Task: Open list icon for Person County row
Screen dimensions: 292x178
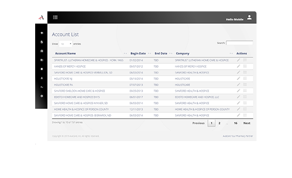Action: coord(245,109)
